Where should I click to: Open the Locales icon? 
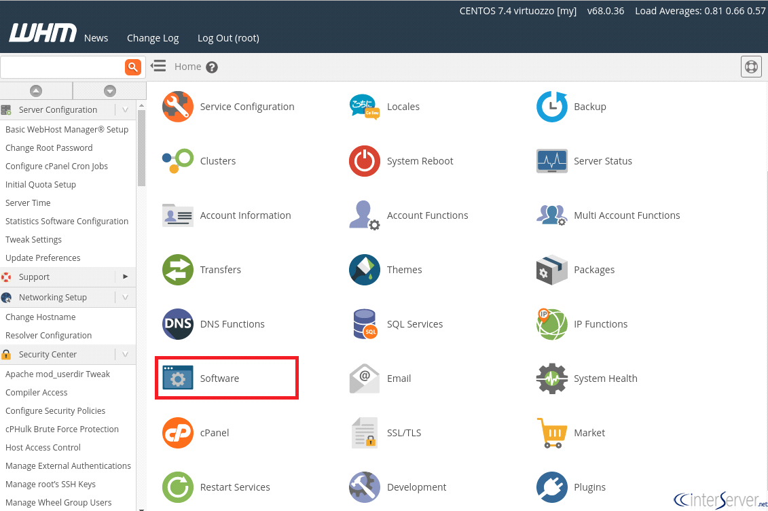[x=365, y=106]
